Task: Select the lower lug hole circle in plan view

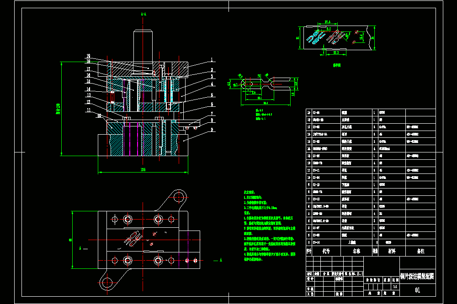Action: pos(106,282)
